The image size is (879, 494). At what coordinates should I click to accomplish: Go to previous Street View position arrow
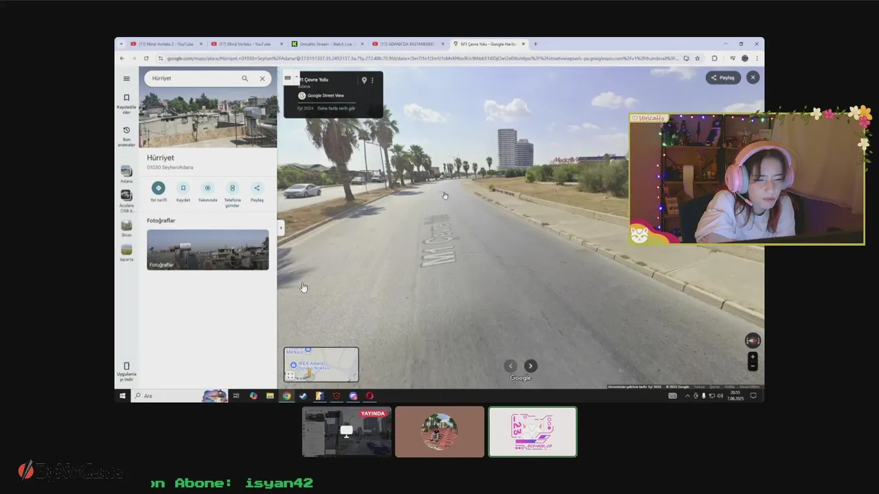[510, 366]
